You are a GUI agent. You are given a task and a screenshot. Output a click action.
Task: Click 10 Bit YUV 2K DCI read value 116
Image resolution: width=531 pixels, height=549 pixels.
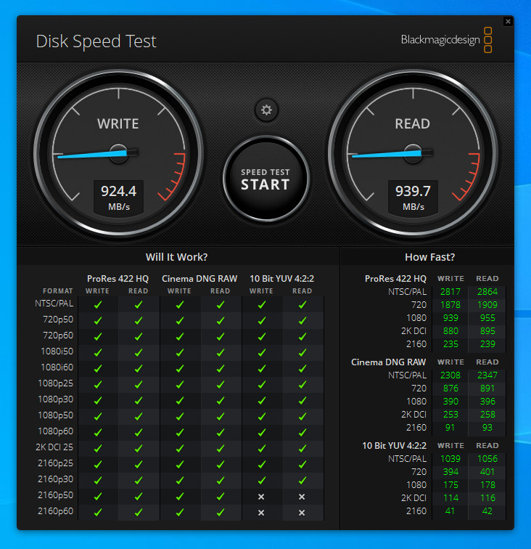[487, 498]
